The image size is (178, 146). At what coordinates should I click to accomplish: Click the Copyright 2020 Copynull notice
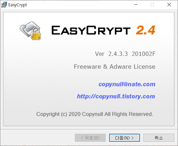[x=95, y=114]
